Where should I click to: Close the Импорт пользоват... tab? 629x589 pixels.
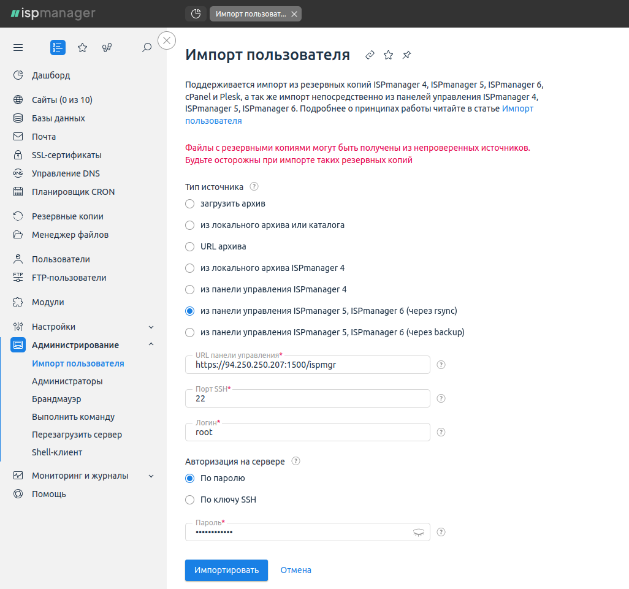click(x=294, y=14)
